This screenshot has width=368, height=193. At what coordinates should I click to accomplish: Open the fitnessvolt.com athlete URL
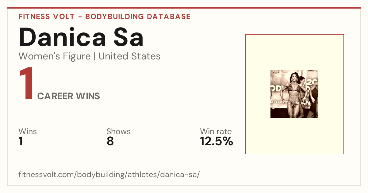click(x=109, y=175)
